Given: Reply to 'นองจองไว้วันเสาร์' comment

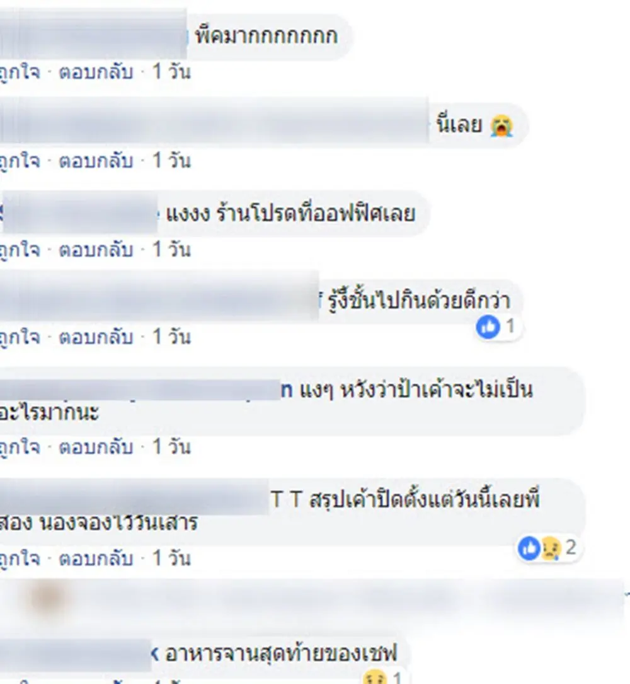Looking at the screenshot, I should pyautogui.click(x=96, y=559).
